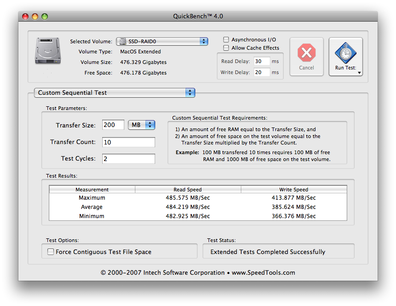The image size is (396, 306).
Task: Toggle Allow Cache Effects checkbox
Action: (x=226, y=48)
